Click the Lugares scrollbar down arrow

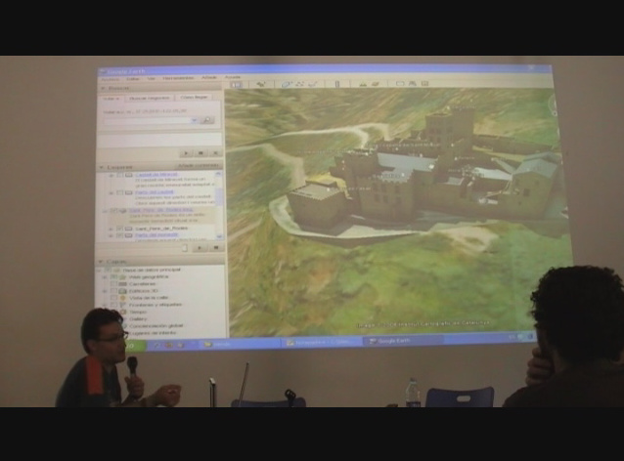(219, 236)
